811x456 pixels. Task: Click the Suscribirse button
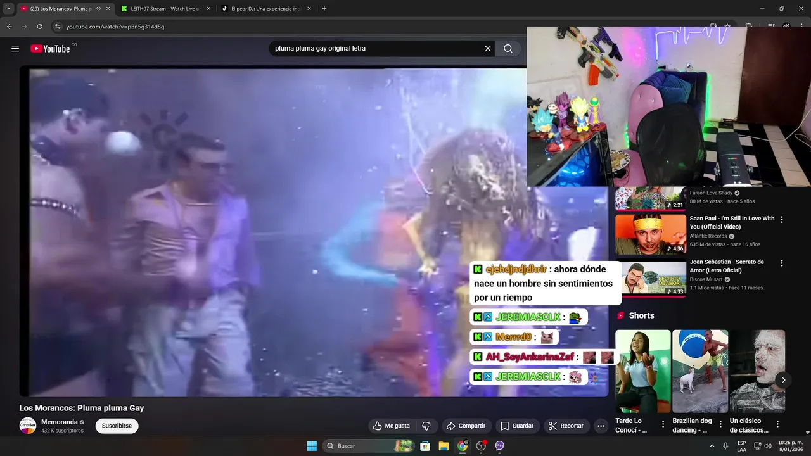(117, 426)
